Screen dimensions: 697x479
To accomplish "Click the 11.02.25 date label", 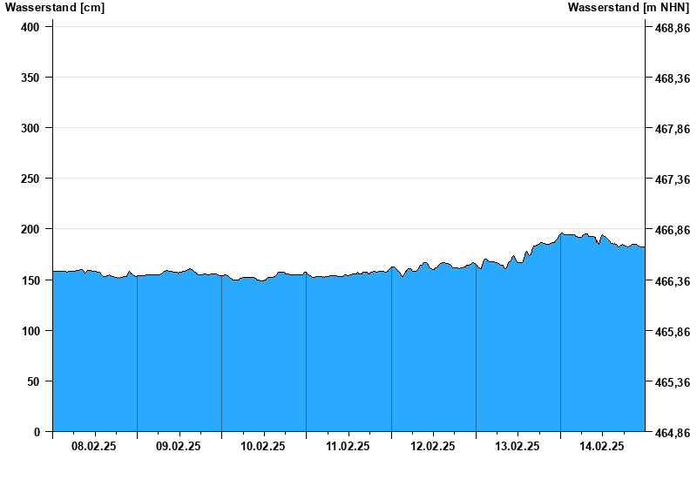I will pyautogui.click(x=348, y=446).
